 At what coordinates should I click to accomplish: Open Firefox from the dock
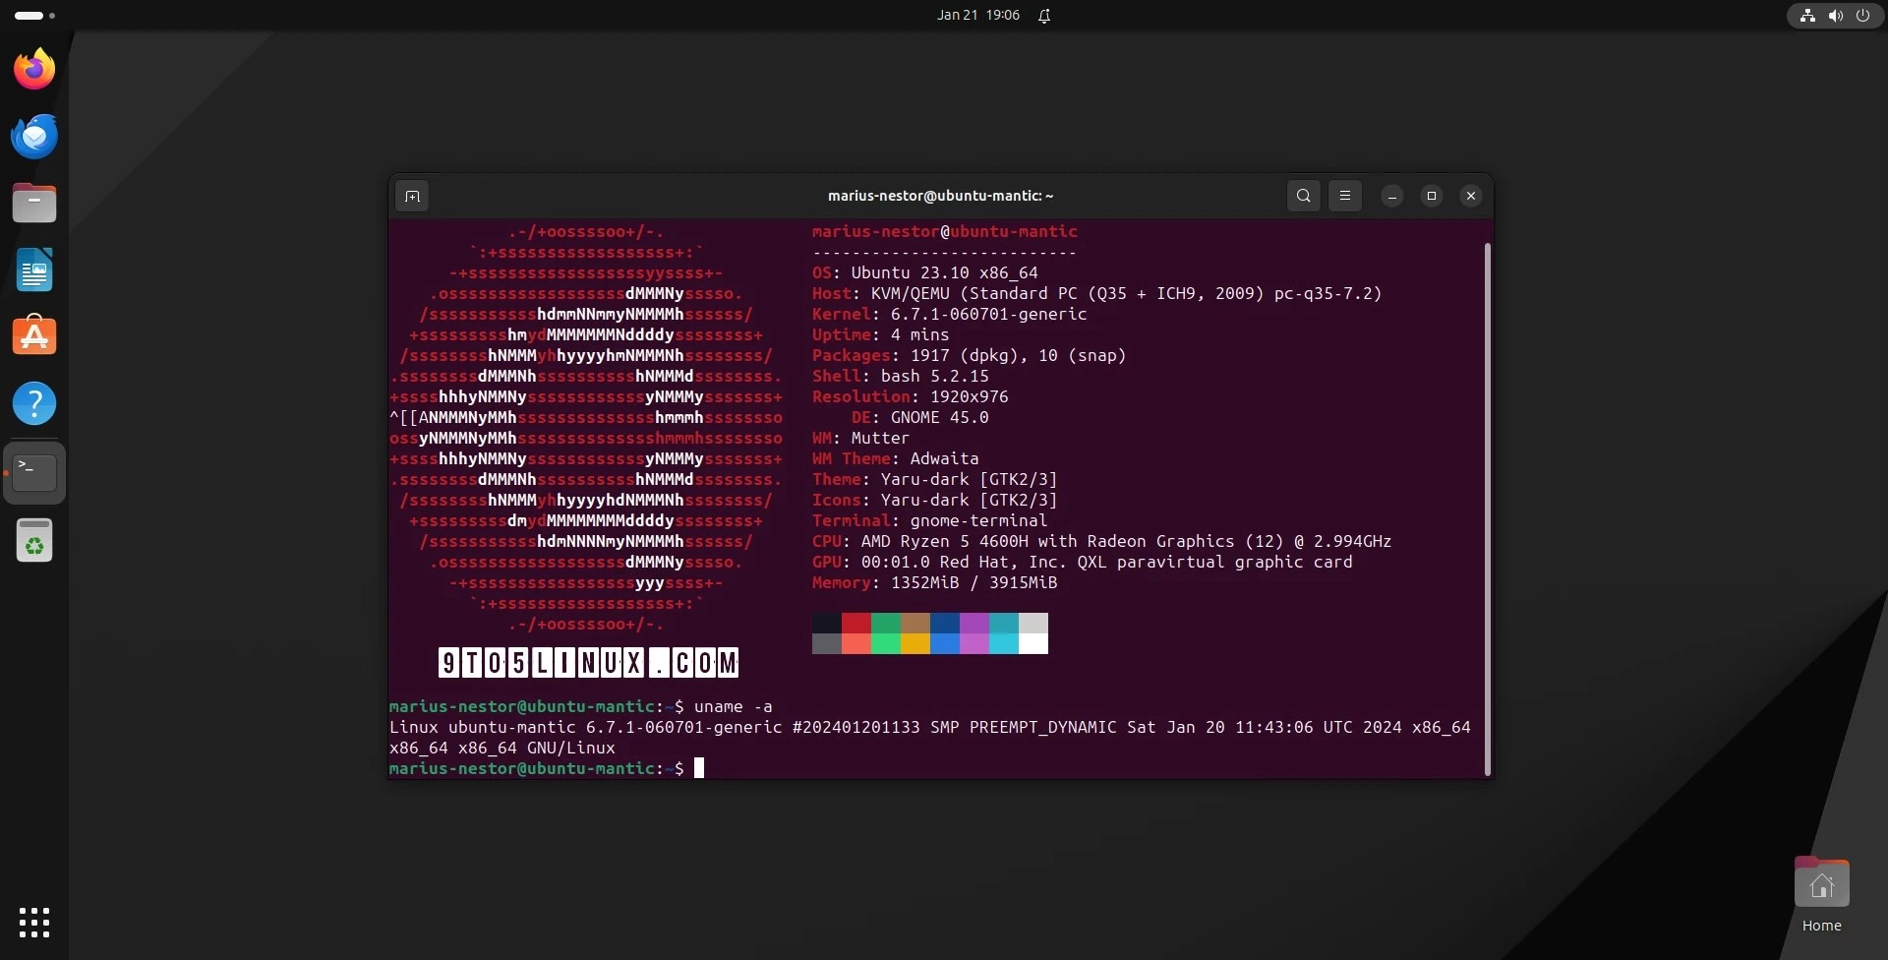point(34,69)
